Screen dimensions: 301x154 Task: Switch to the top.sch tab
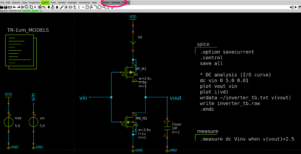[4, 11]
